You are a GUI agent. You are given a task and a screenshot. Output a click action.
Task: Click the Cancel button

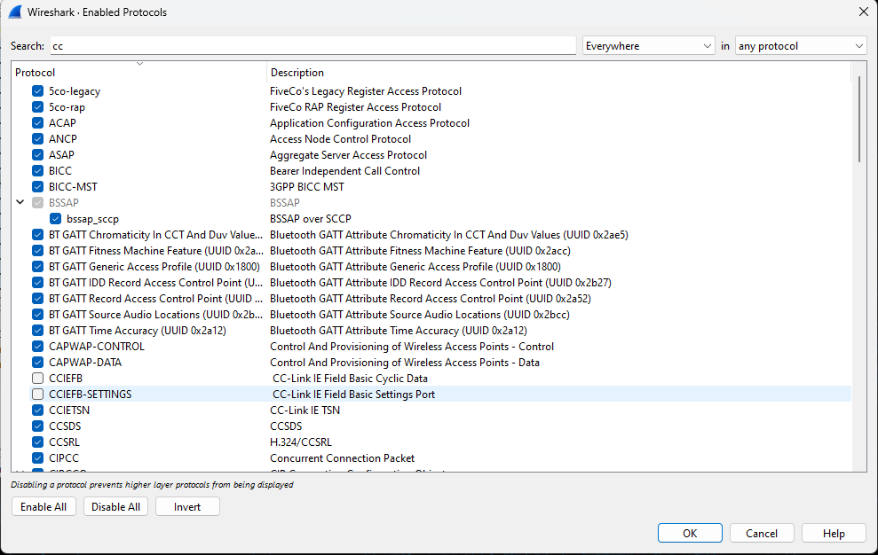tap(762, 533)
